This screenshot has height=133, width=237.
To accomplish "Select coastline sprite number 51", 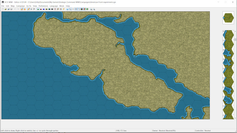I will tap(228, 82).
